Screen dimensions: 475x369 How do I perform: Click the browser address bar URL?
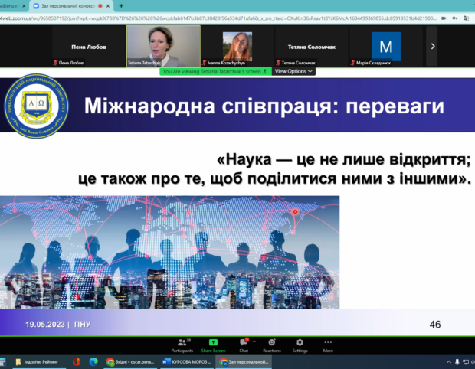tap(218, 18)
